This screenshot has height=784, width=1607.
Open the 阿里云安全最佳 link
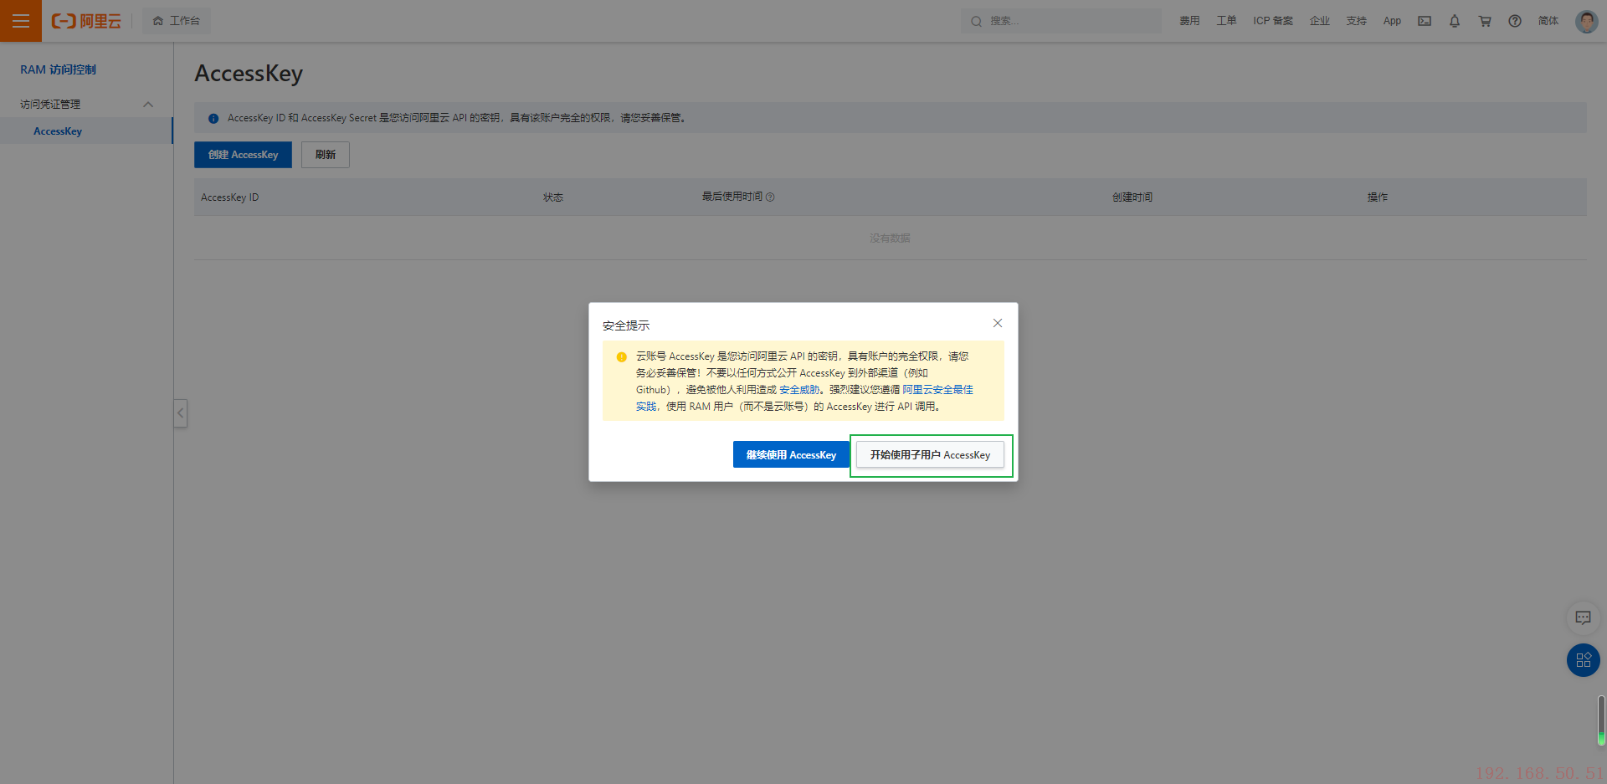[x=937, y=390]
